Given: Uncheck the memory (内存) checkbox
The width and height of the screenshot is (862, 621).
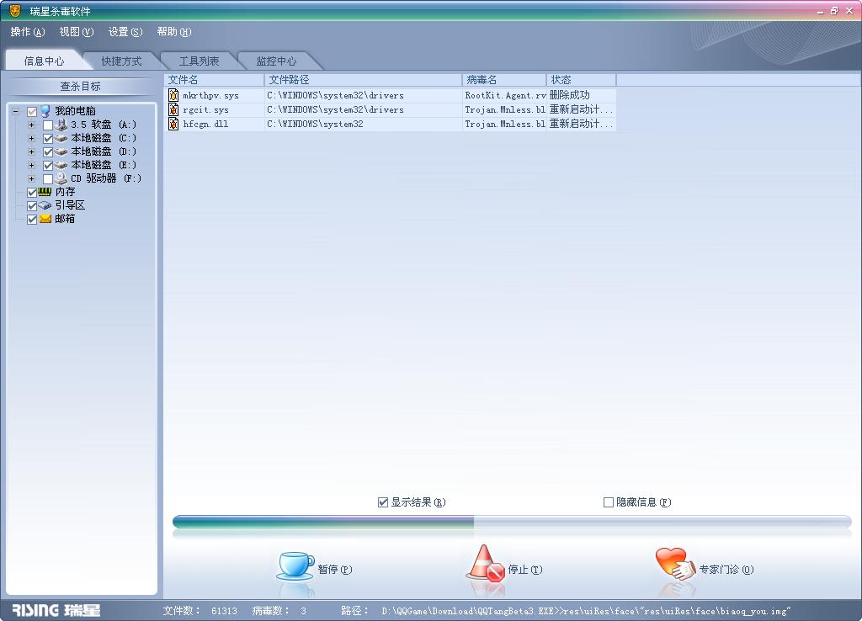Looking at the screenshot, I should tap(32, 193).
